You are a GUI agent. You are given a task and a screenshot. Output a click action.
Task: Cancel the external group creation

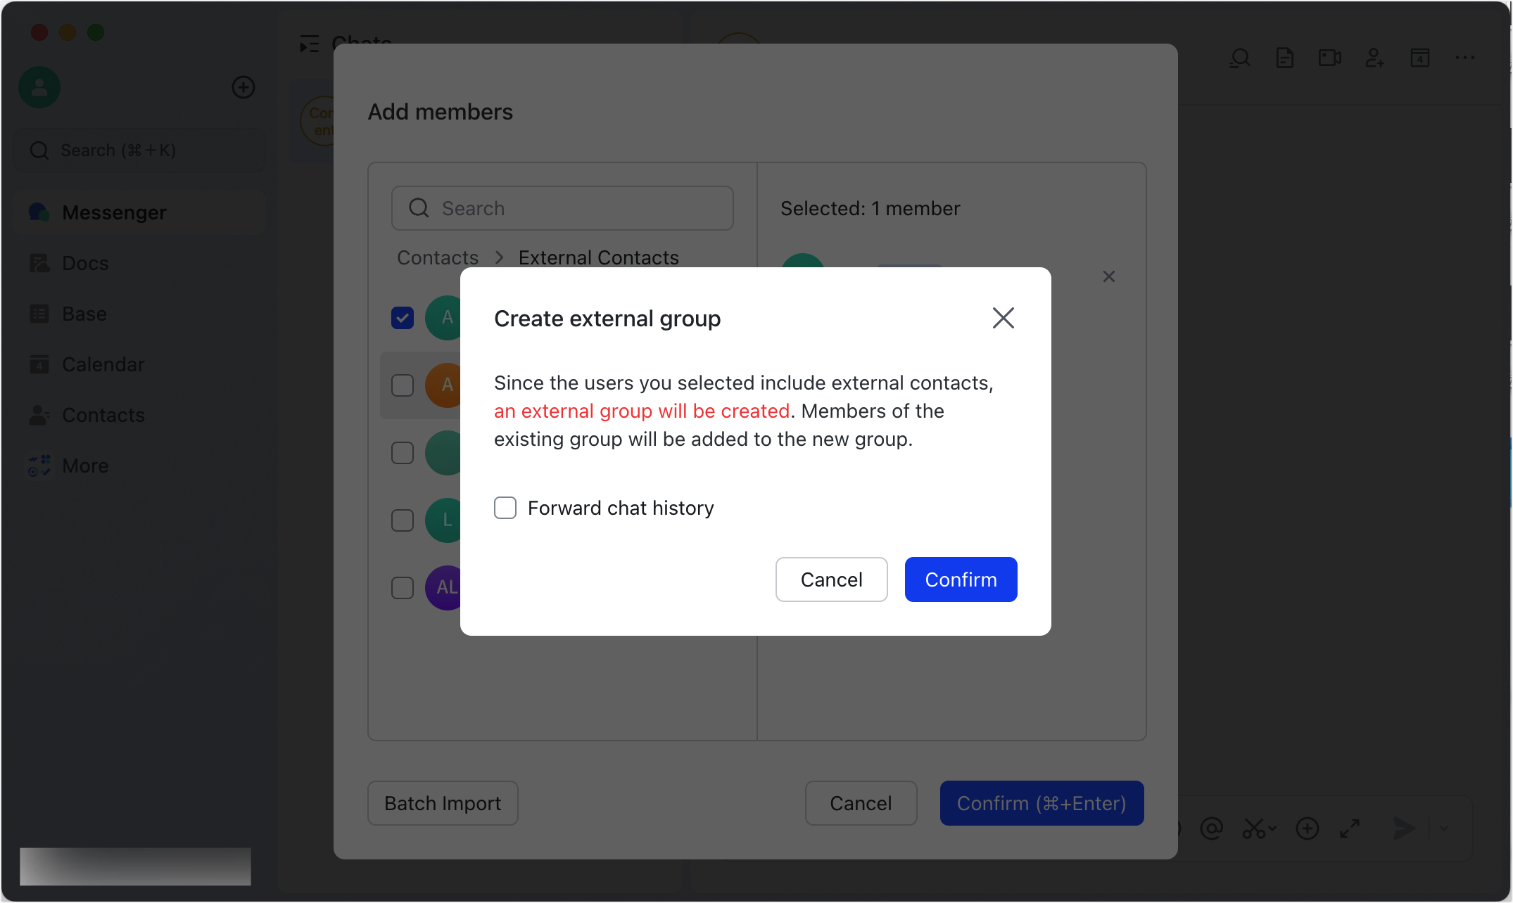tap(831, 579)
